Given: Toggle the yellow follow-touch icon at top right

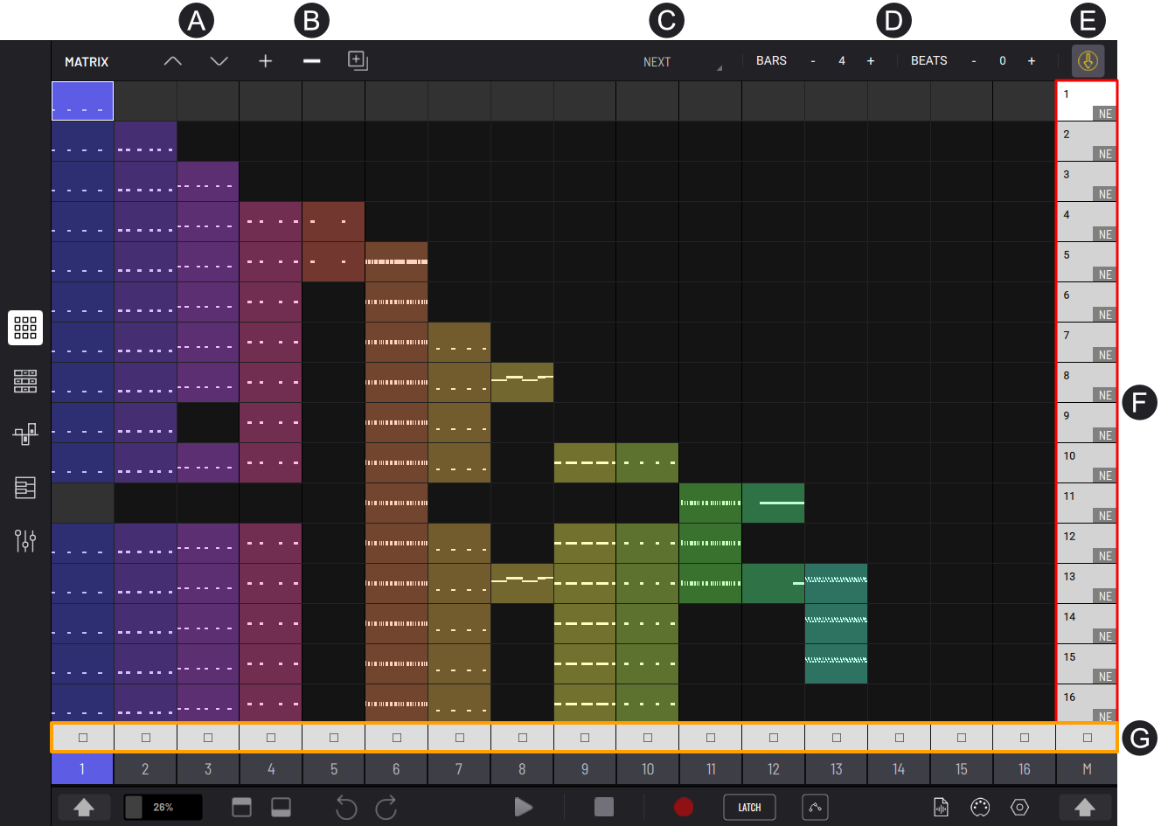Looking at the screenshot, I should [x=1088, y=61].
